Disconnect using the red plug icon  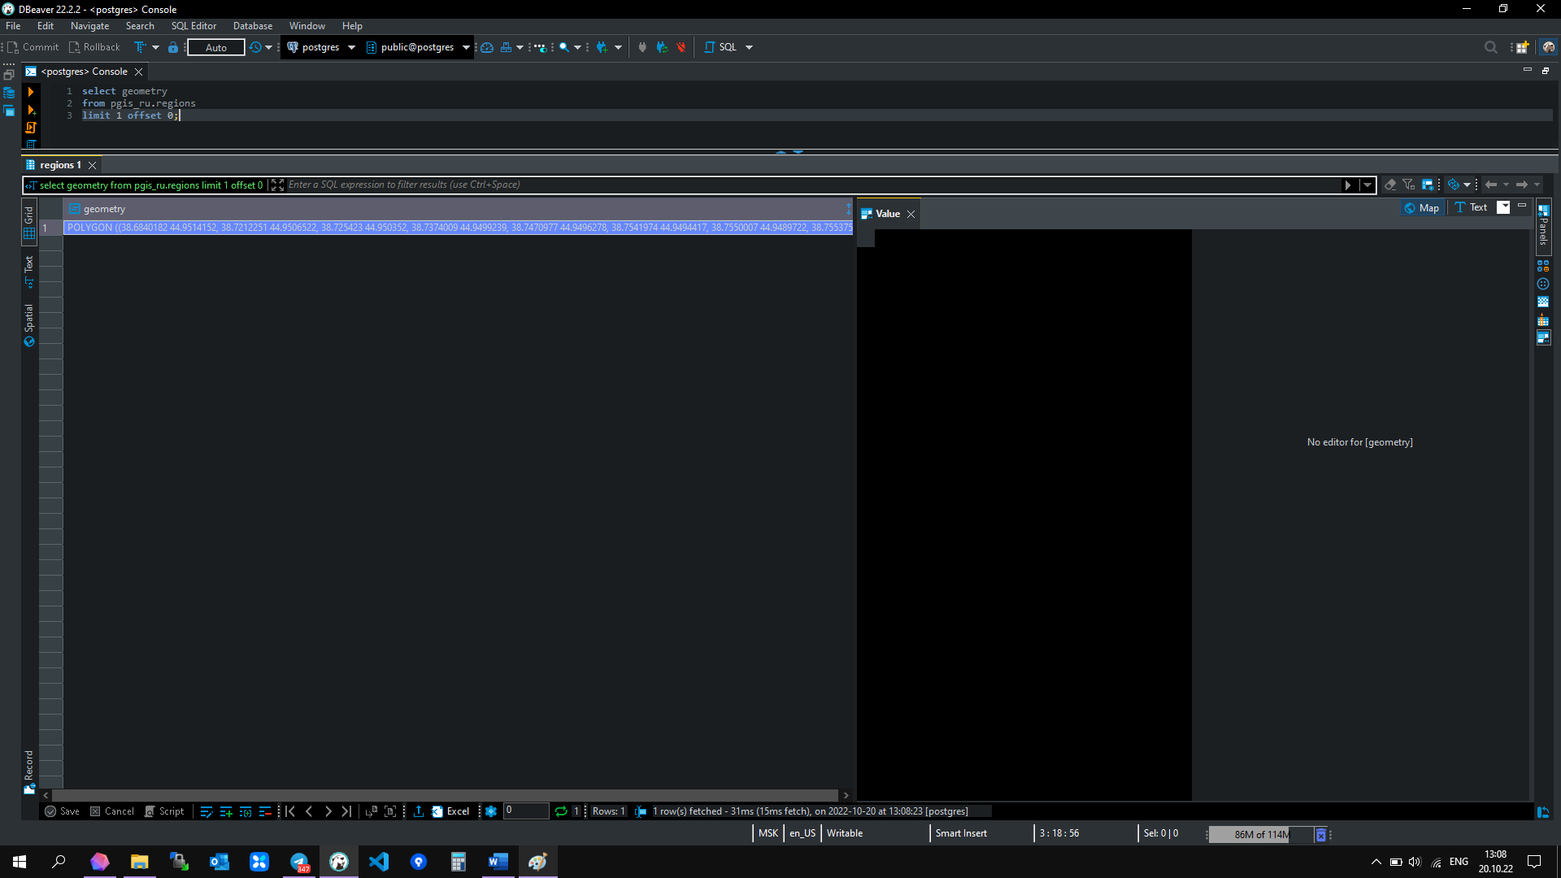(x=681, y=47)
